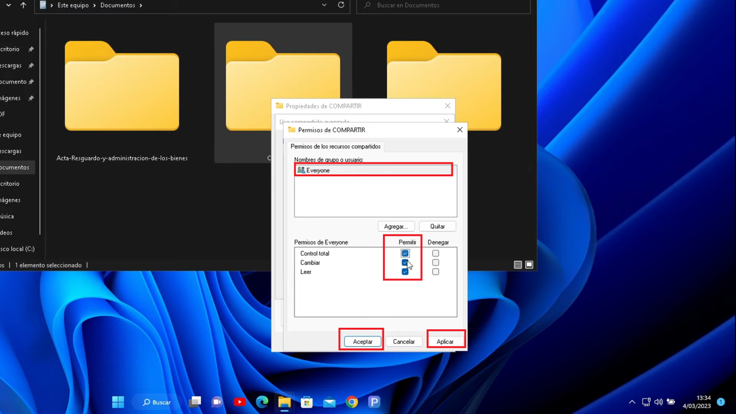This screenshot has height=414, width=736.
Task: Click the Aceptar button
Action: tap(362, 342)
